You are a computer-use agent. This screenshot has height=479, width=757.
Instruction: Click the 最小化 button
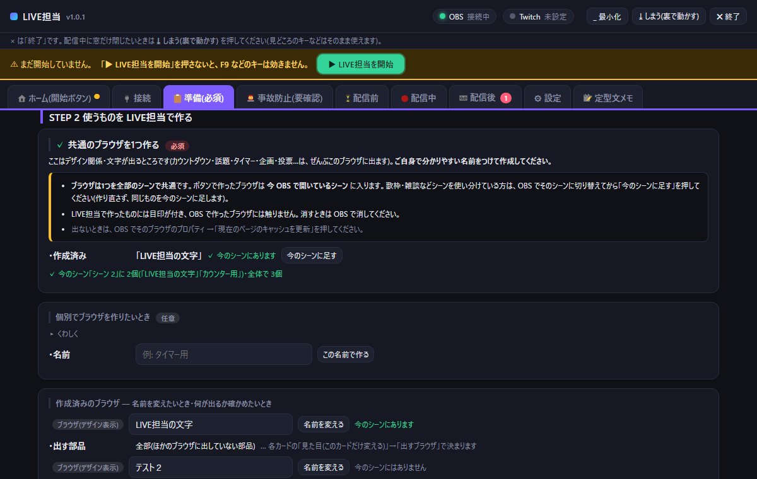[x=607, y=16]
